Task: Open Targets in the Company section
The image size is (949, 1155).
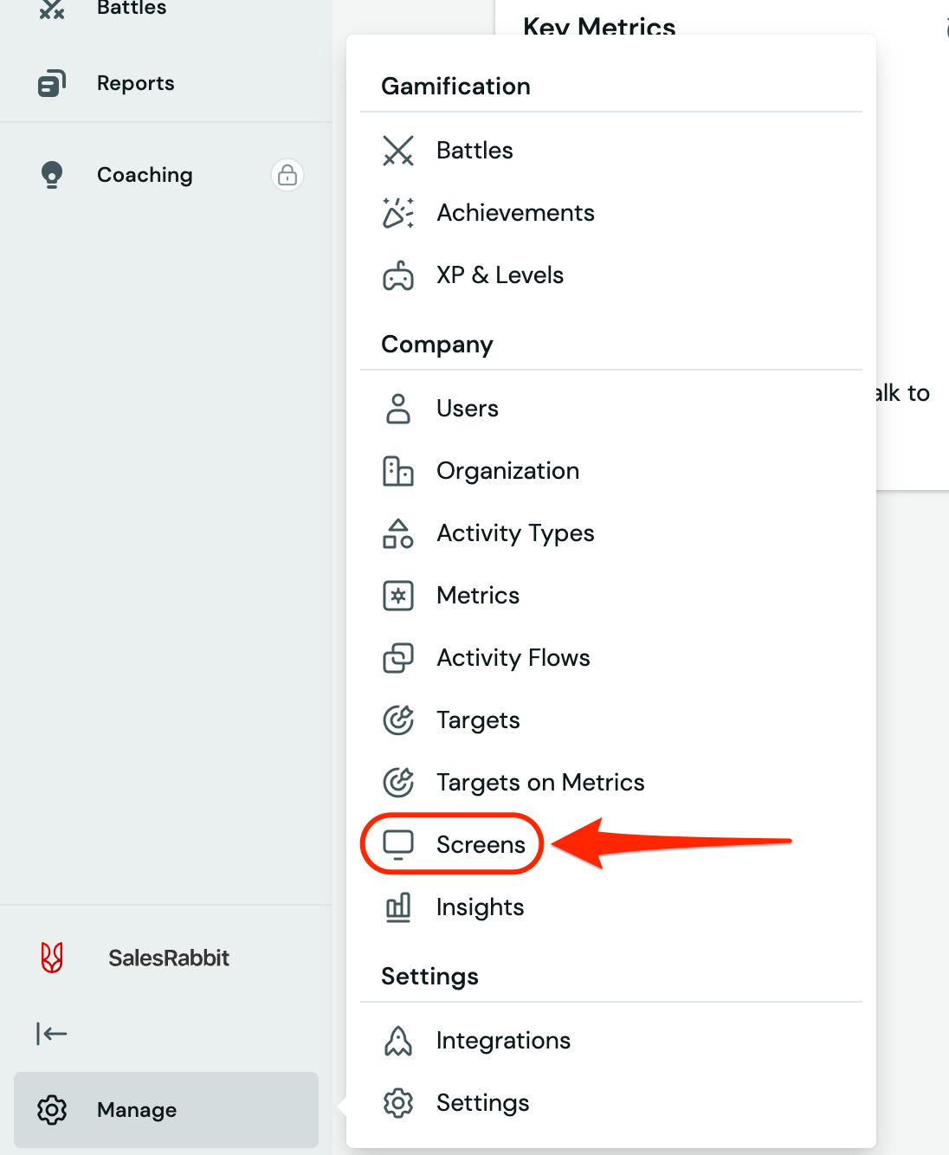Action: (478, 720)
